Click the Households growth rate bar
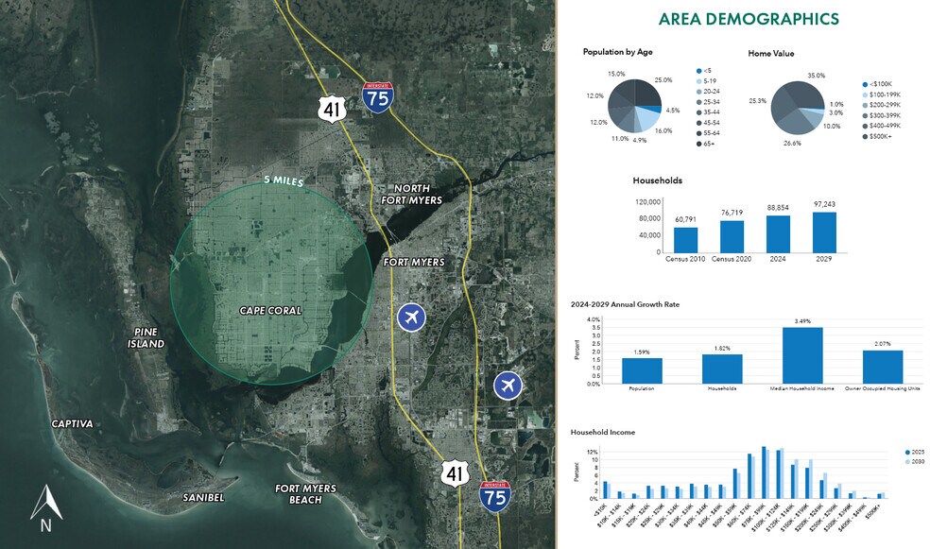930x549 pixels. point(722,369)
